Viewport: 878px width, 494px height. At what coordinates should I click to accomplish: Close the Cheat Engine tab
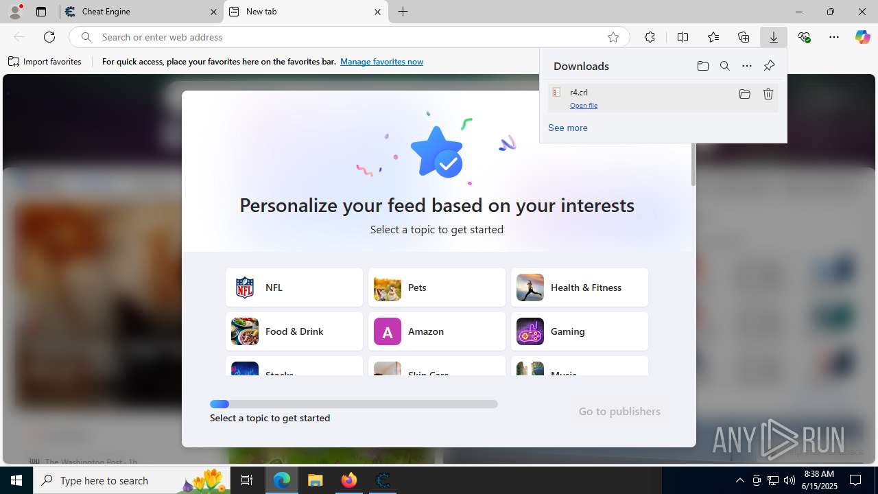pyautogui.click(x=213, y=12)
